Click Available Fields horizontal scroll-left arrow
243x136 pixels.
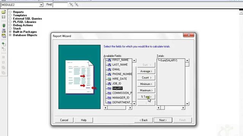pos(106,108)
